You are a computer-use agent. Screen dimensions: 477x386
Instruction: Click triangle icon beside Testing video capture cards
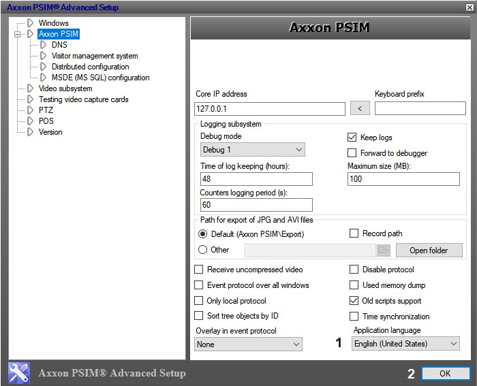pos(30,99)
